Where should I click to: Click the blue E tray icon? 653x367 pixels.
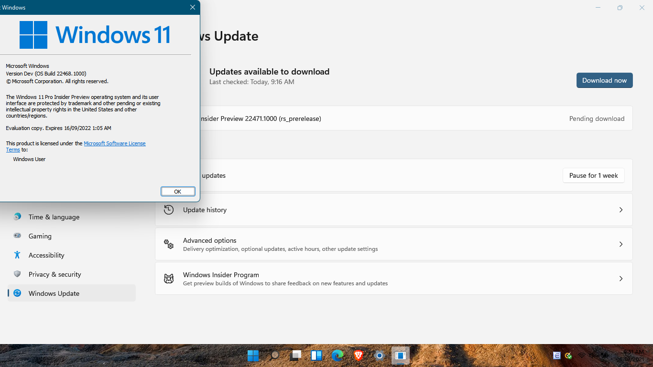coord(556,356)
